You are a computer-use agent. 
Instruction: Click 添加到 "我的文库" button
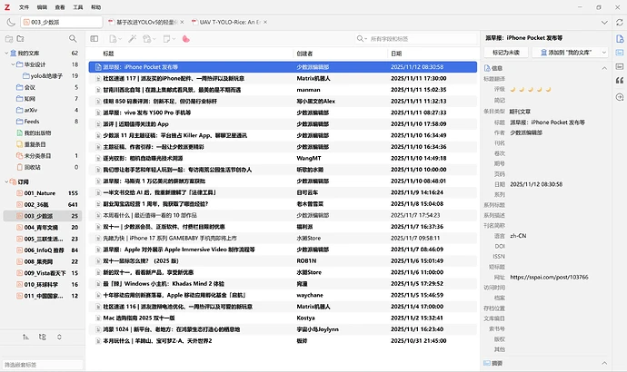(x=565, y=53)
